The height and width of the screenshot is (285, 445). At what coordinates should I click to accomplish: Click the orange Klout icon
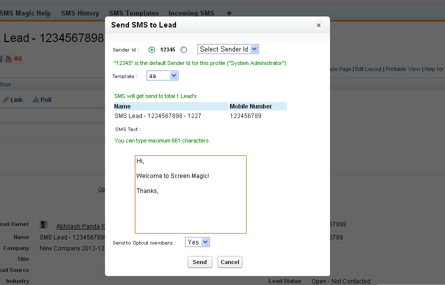coord(18,59)
